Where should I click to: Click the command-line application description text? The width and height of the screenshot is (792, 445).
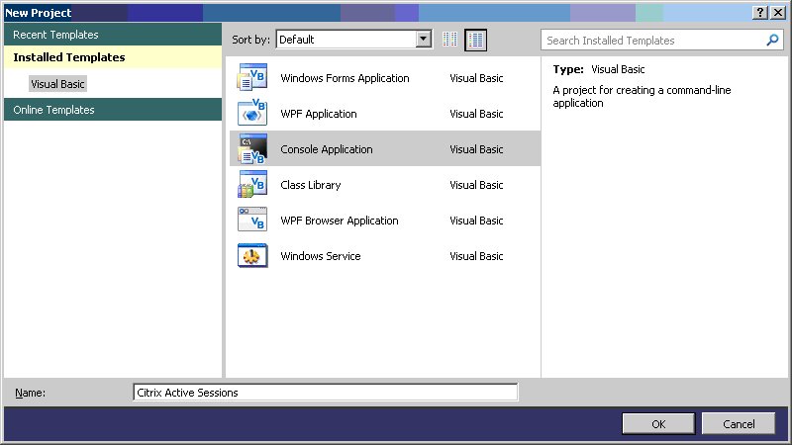tap(642, 96)
